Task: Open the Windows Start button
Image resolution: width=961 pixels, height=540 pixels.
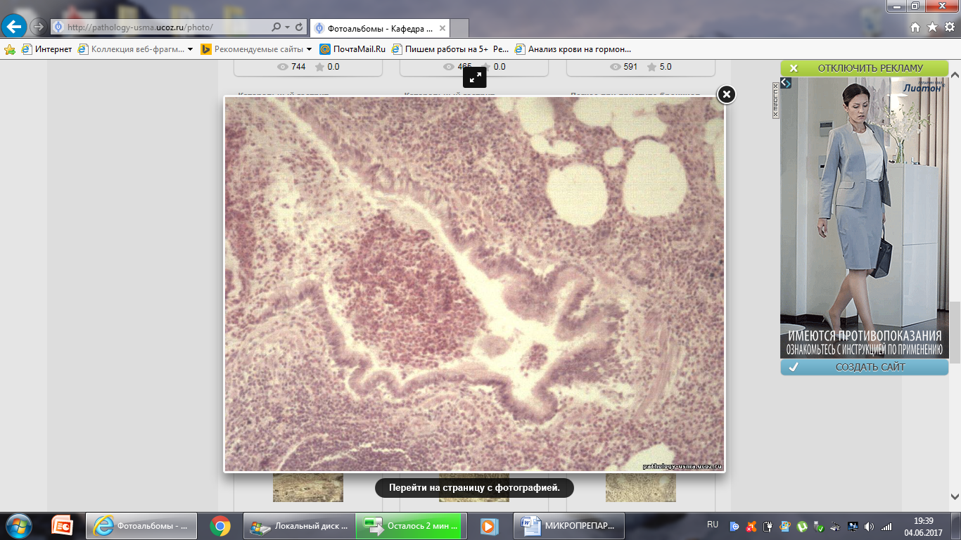Action: (x=18, y=526)
